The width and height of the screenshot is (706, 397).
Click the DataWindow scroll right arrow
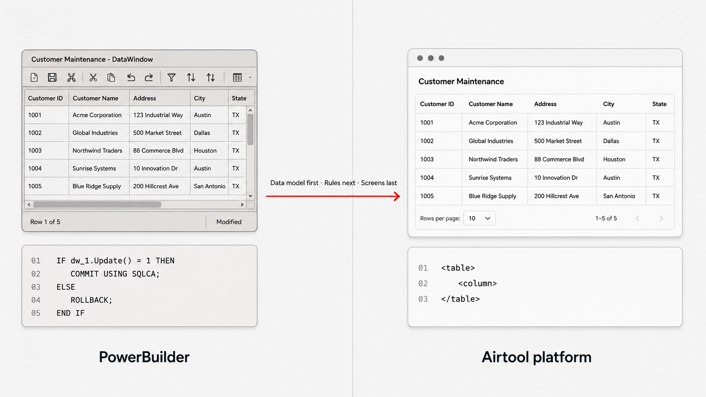click(x=242, y=205)
